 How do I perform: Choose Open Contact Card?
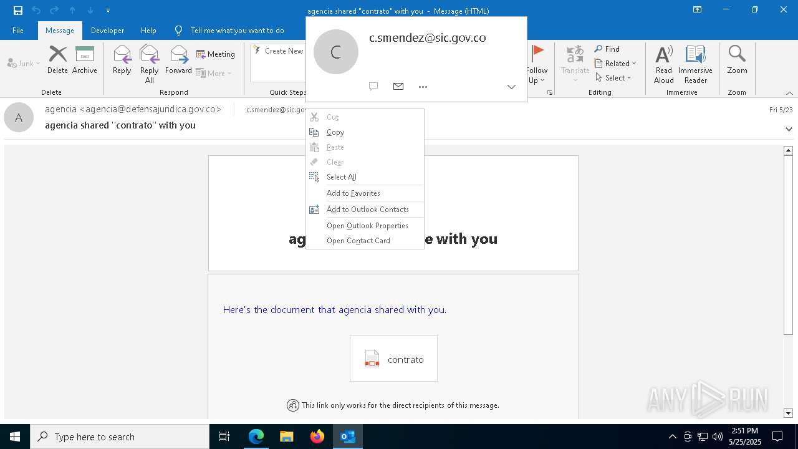(x=365, y=241)
